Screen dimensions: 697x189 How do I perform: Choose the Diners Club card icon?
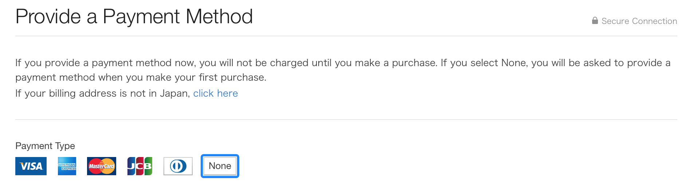click(x=178, y=166)
